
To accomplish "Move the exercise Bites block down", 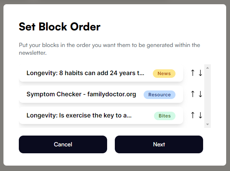I will coord(200,115).
